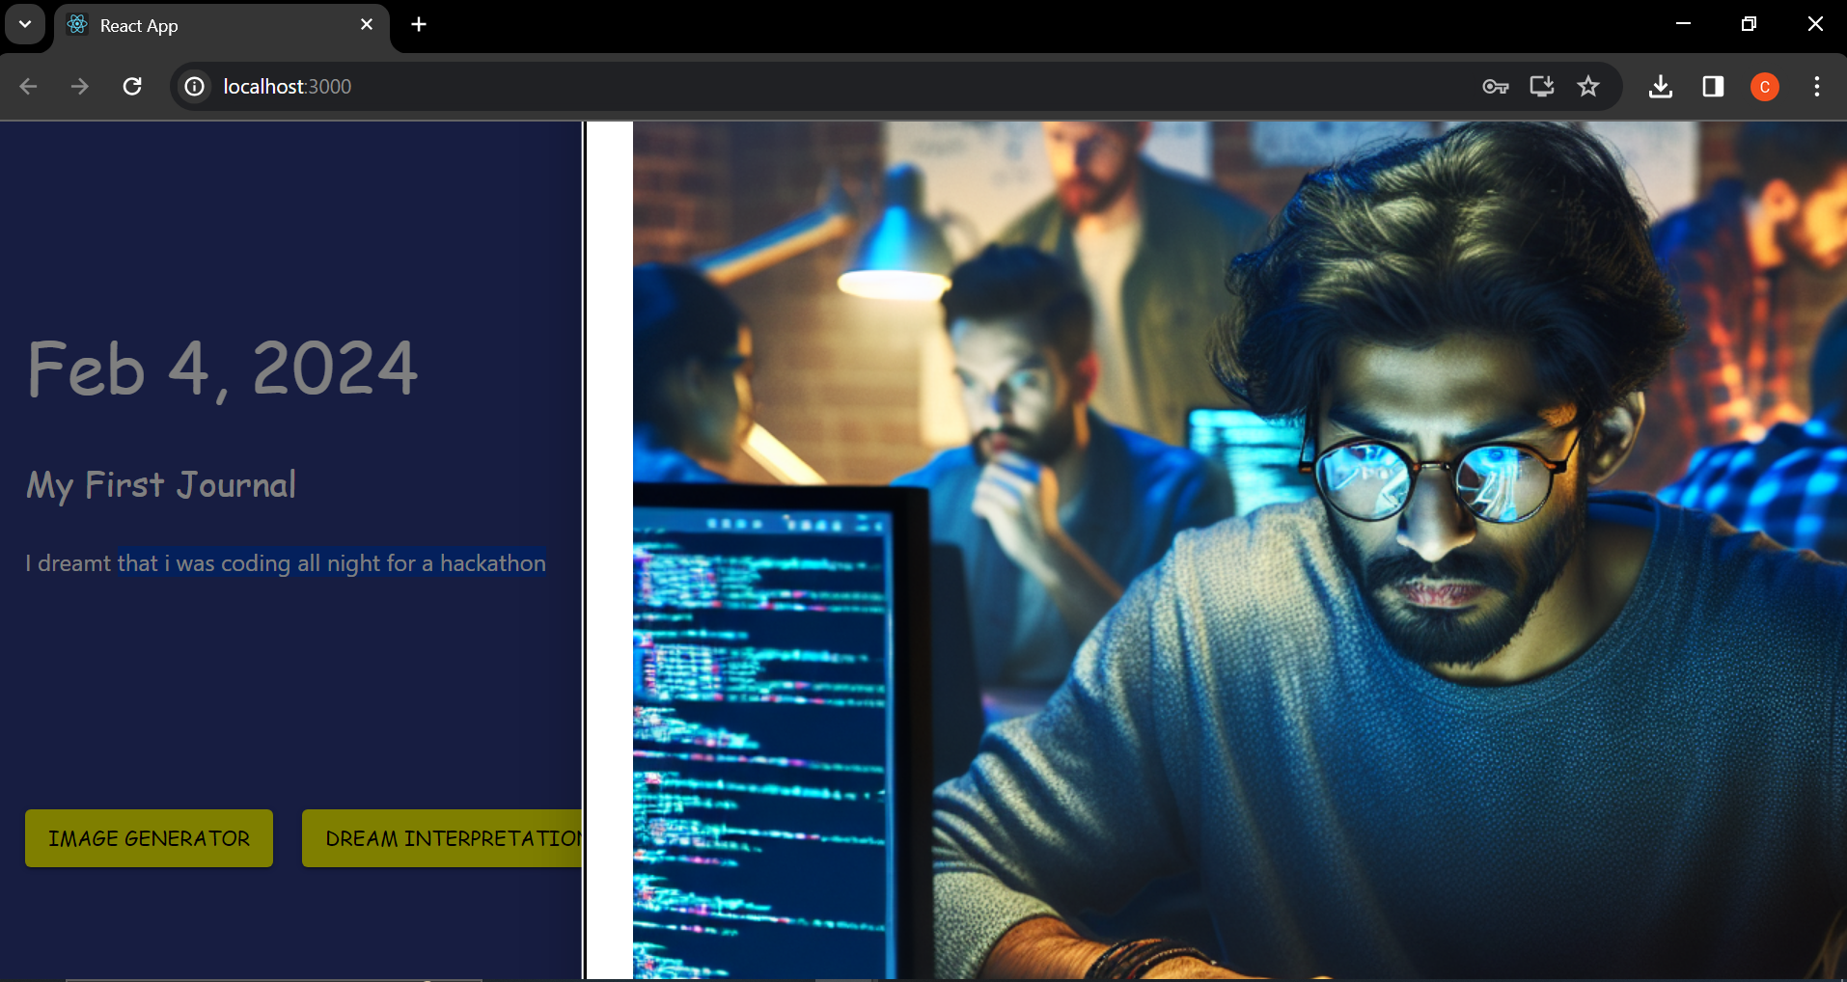The width and height of the screenshot is (1847, 982).
Task: Restore down the browser window
Action: point(1749,24)
